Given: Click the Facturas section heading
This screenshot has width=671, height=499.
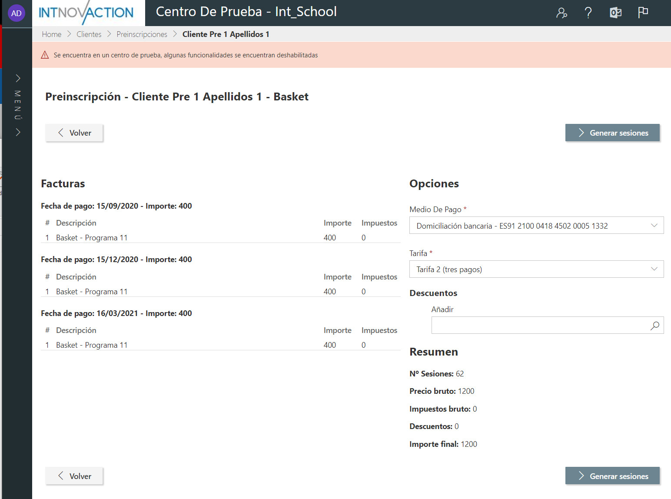Looking at the screenshot, I should [x=63, y=184].
